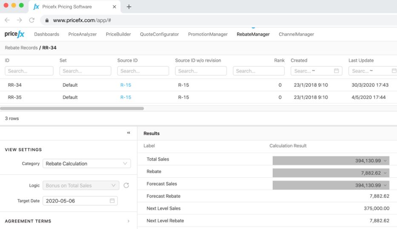Click the Source ID search field

pos(143,71)
